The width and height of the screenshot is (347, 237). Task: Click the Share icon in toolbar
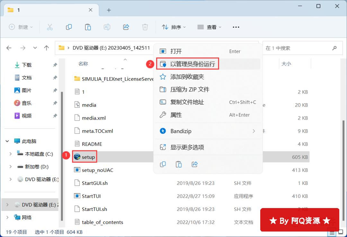tap(126, 27)
